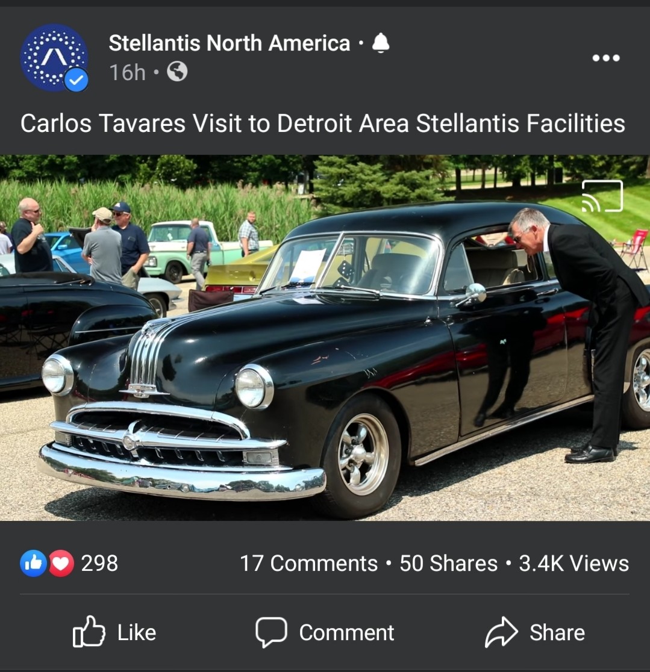650x672 pixels.
Task: Tap the cast to screen icon
Action: (602, 196)
